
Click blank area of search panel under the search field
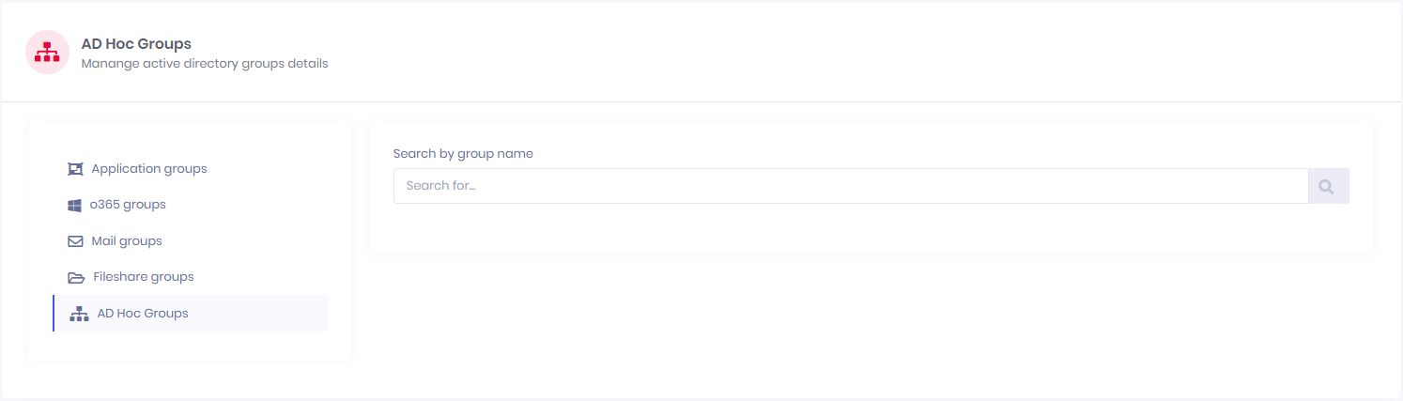pos(871,226)
